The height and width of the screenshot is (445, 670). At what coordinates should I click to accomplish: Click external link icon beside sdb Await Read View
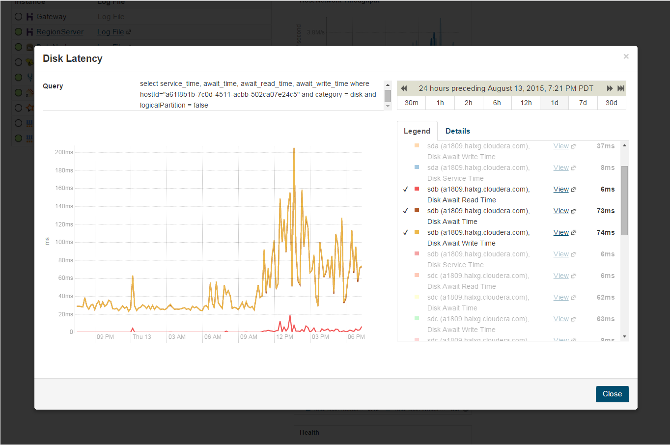(x=573, y=190)
